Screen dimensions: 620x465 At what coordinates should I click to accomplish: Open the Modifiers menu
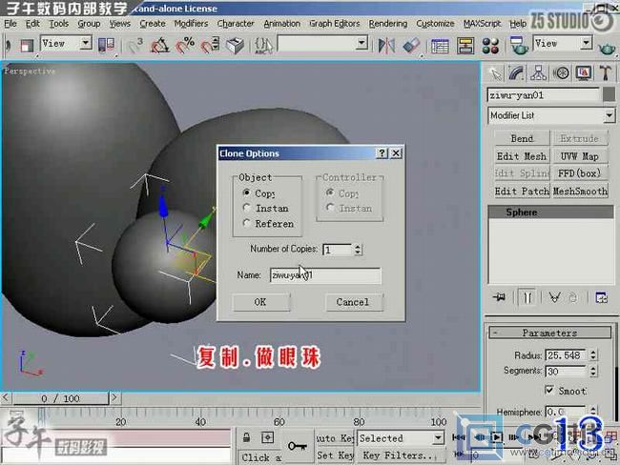[x=191, y=24]
